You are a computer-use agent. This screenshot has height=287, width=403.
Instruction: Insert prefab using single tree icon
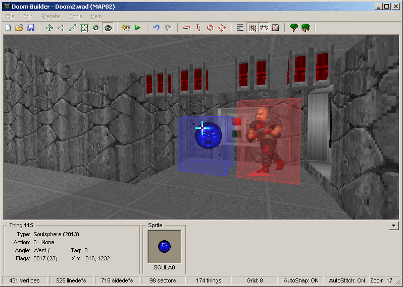294,28
